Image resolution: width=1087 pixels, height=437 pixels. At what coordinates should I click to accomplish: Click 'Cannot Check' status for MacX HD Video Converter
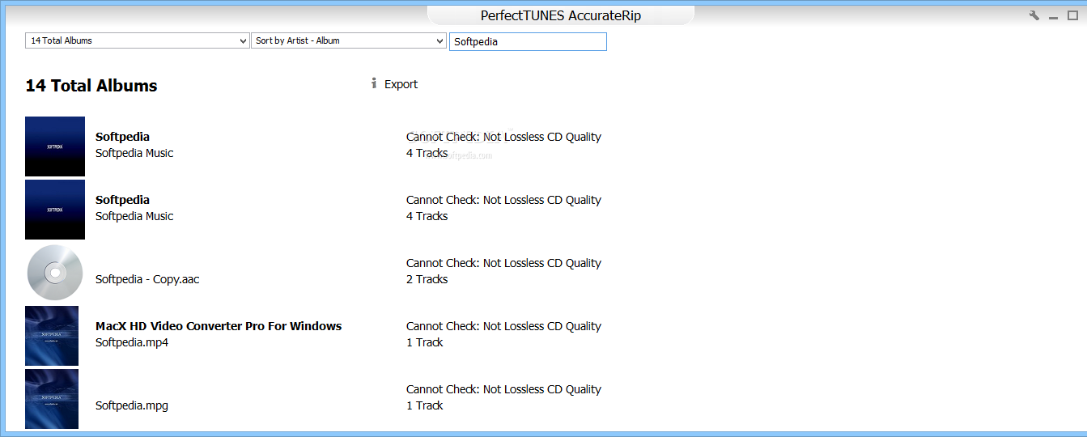click(503, 326)
